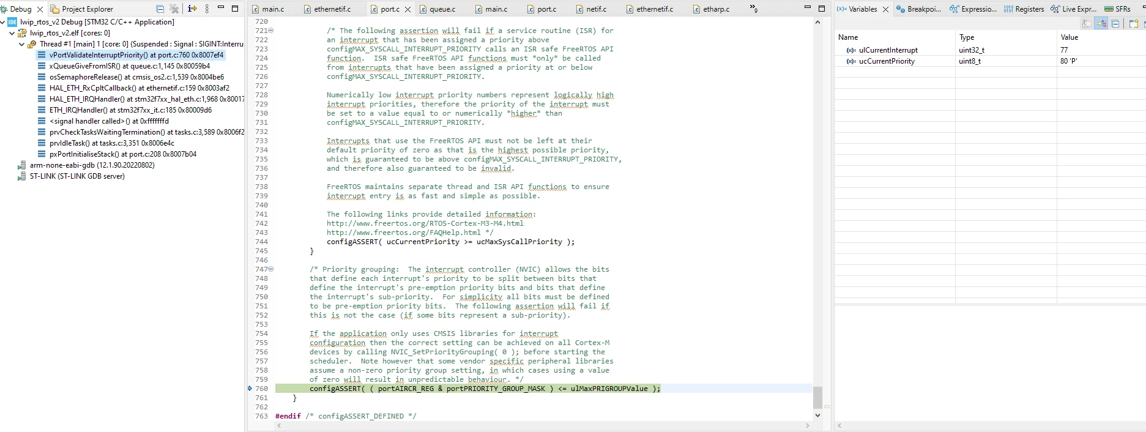Click editor scrollbar up arrow
This screenshot has width=1146, height=432.
[817, 22]
